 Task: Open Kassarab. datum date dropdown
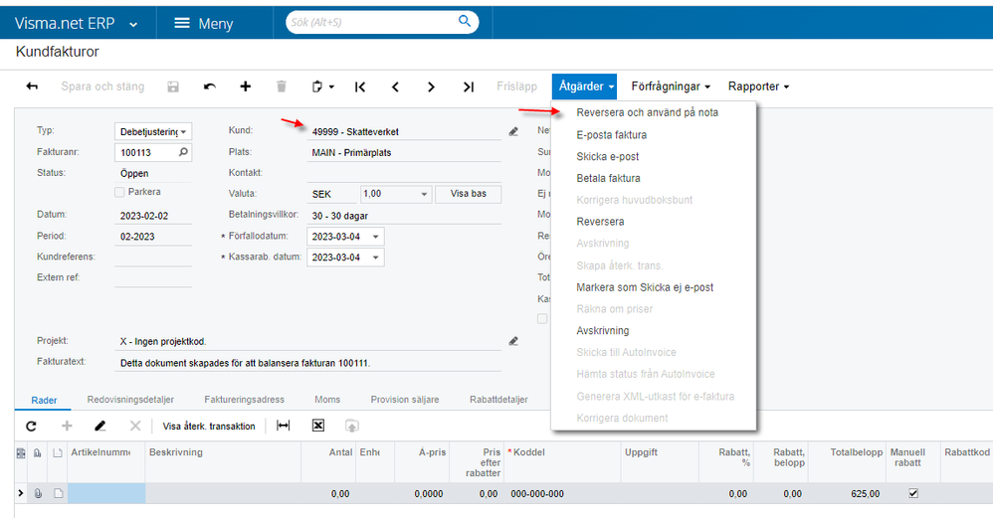click(375, 258)
